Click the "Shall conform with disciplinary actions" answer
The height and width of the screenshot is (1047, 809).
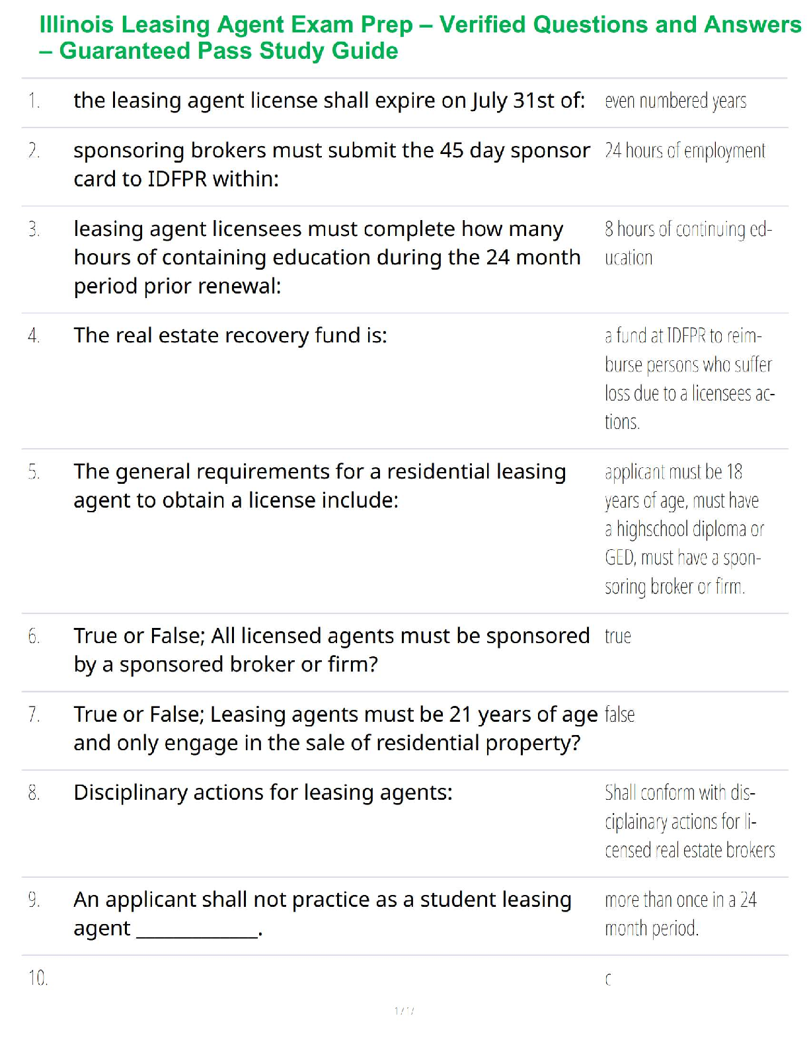point(689,821)
